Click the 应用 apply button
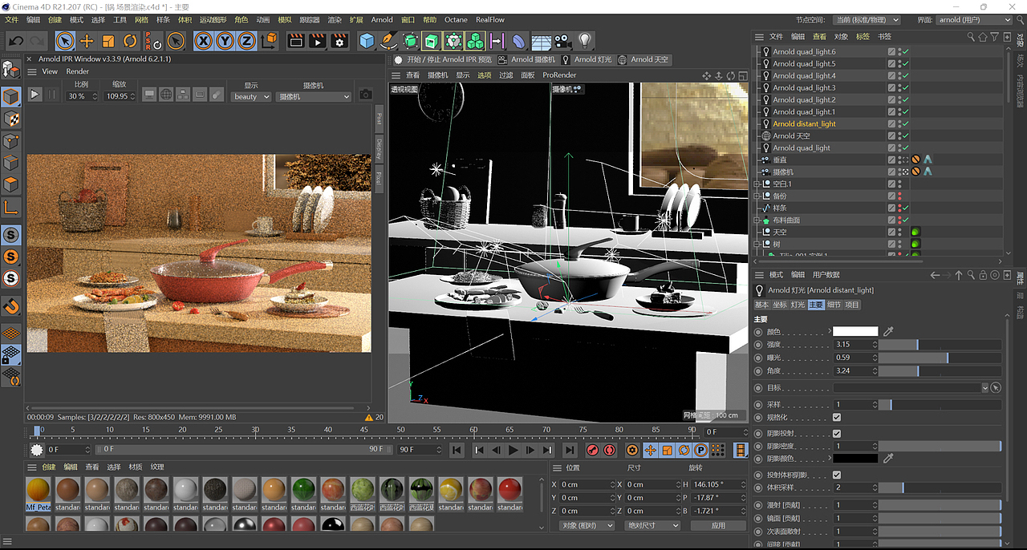The width and height of the screenshot is (1027, 550). (x=718, y=525)
